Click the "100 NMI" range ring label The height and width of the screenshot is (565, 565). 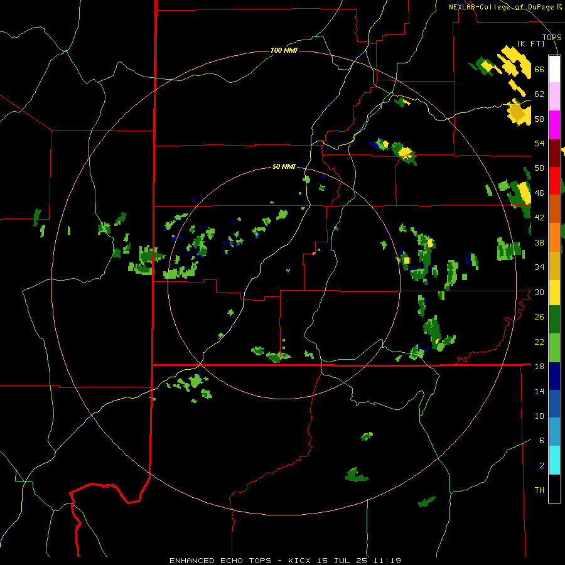coord(284,50)
